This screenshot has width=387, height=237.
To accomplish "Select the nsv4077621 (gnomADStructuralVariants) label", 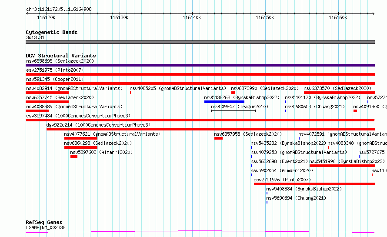I will tap(112, 134).
